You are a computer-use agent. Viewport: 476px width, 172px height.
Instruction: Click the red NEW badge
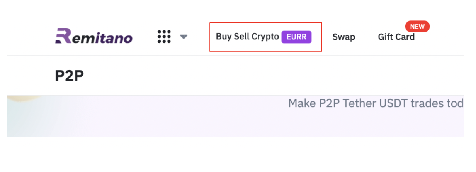point(417,27)
